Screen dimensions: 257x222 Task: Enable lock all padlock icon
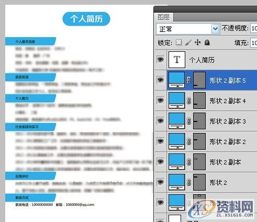click(207, 42)
